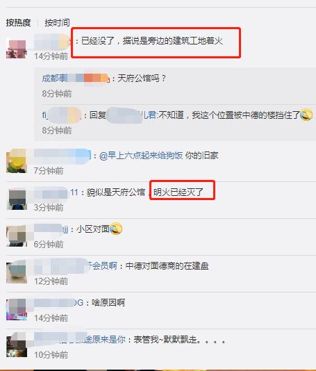Sort comments by 按热度

[x=19, y=22]
